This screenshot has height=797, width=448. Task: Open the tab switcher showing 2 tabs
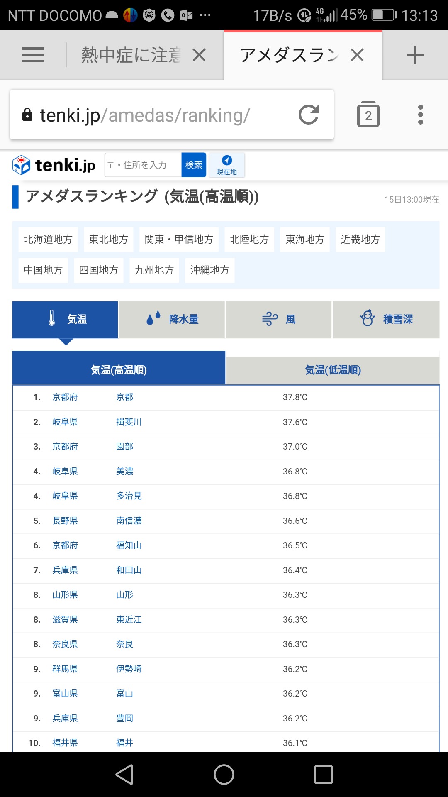point(368,114)
